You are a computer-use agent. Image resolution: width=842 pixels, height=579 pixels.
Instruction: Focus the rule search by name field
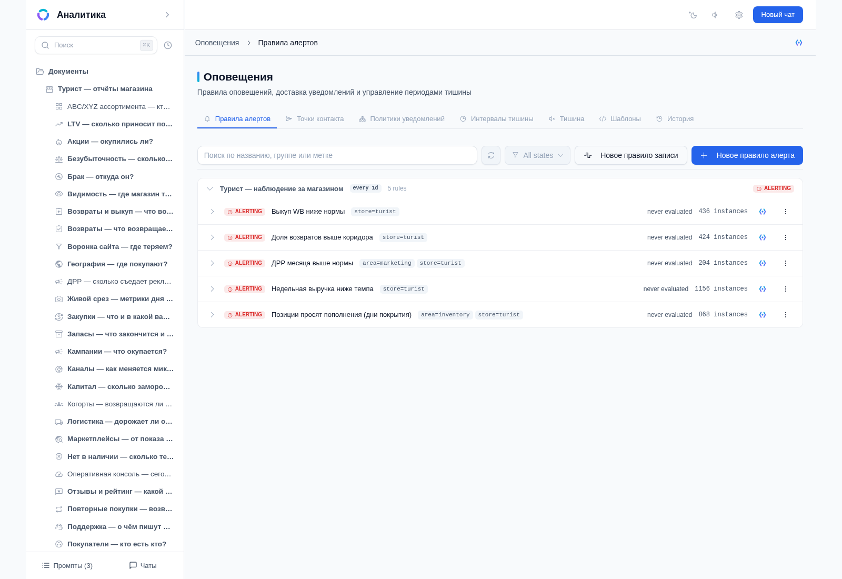coord(337,155)
